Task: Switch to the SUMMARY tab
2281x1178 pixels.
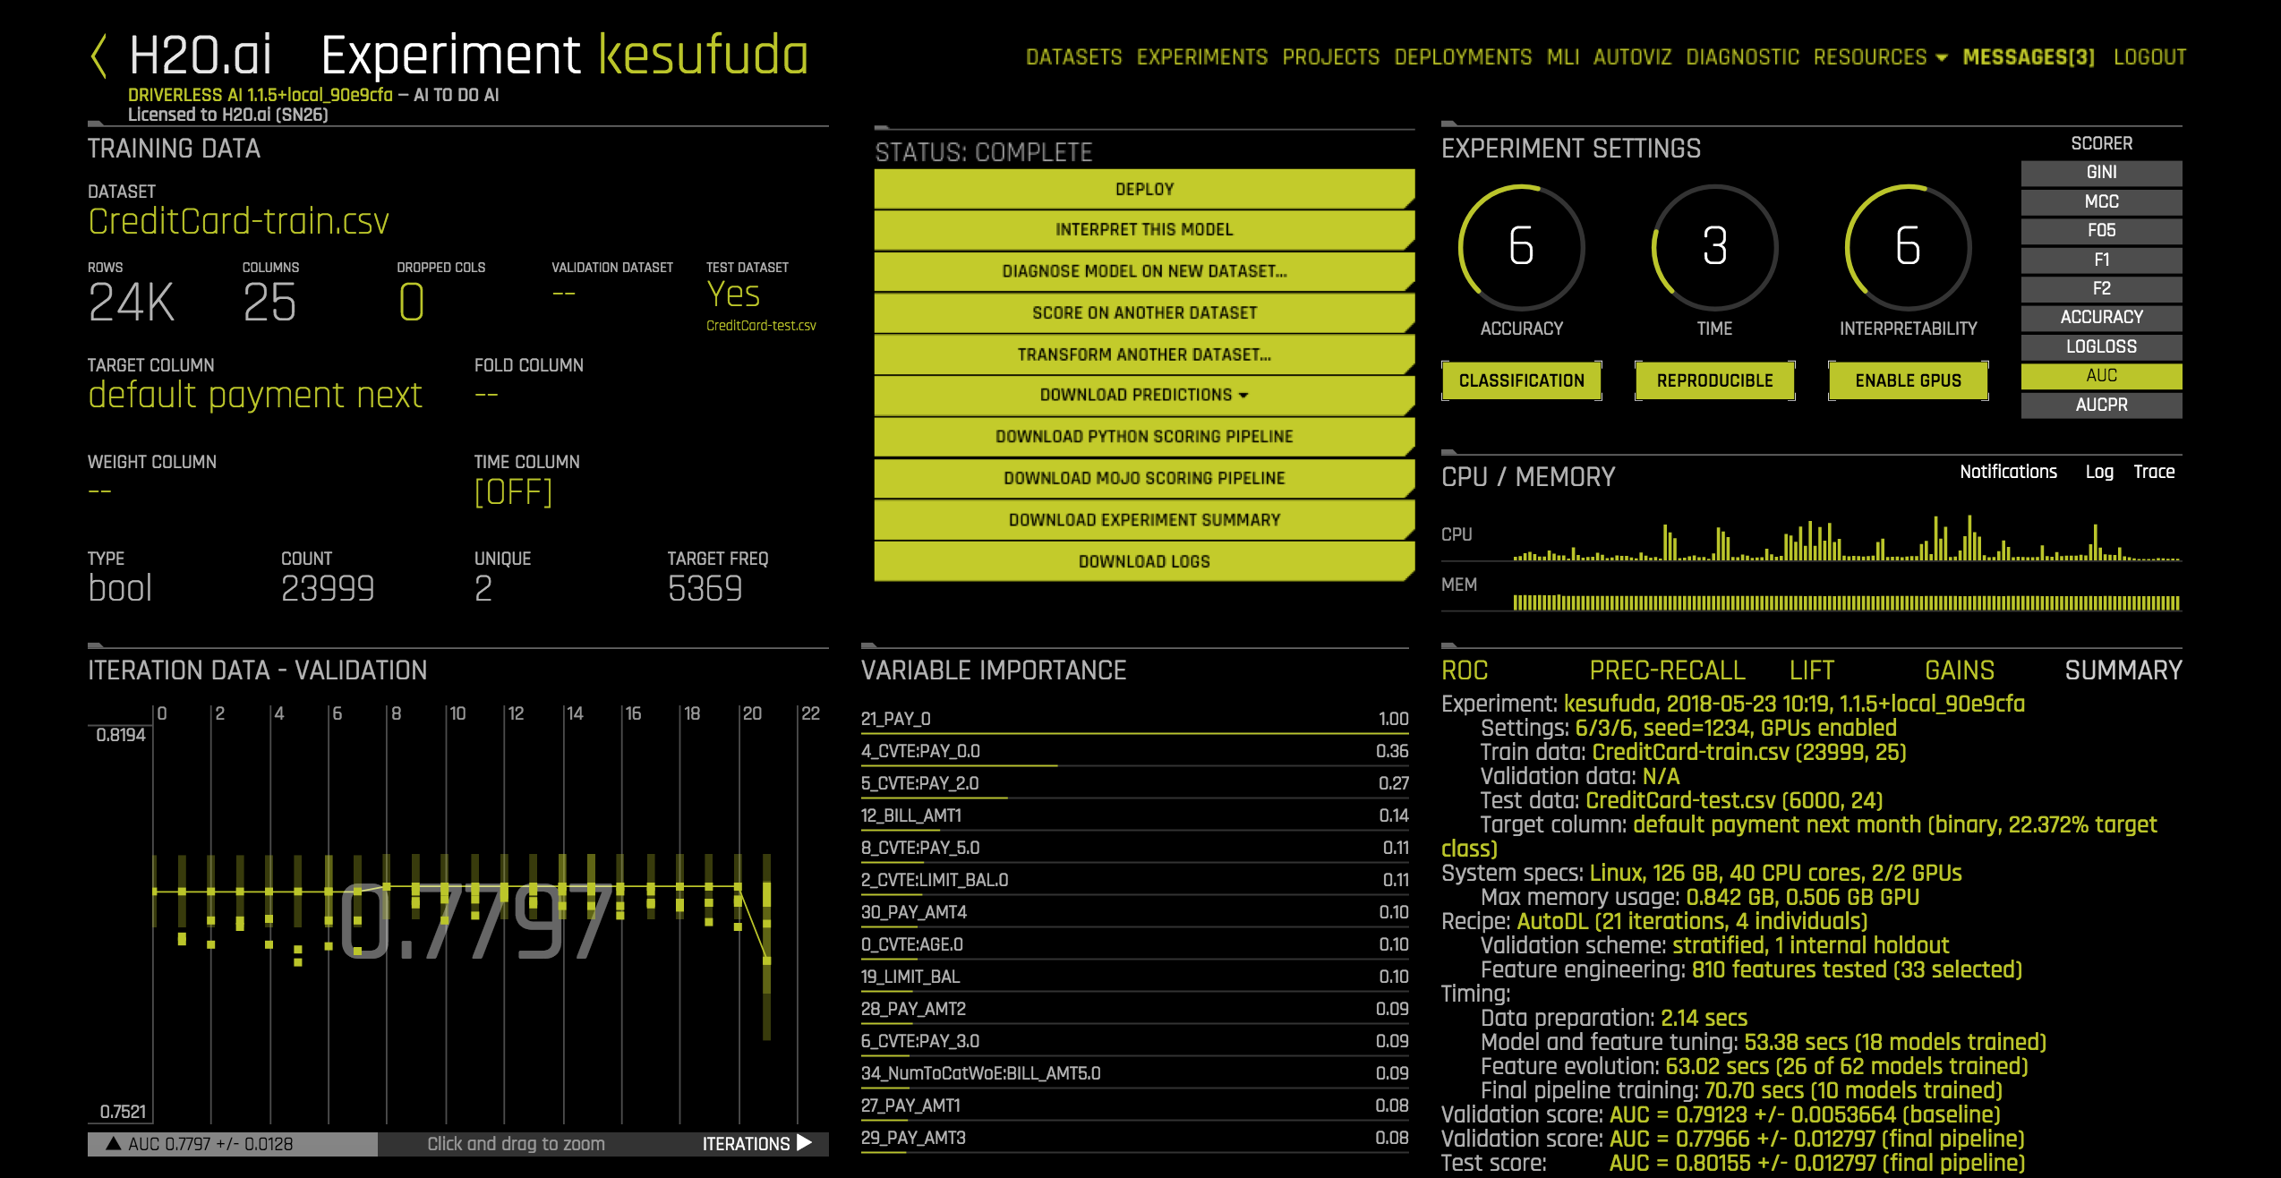Action: pyautogui.click(x=2123, y=670)
